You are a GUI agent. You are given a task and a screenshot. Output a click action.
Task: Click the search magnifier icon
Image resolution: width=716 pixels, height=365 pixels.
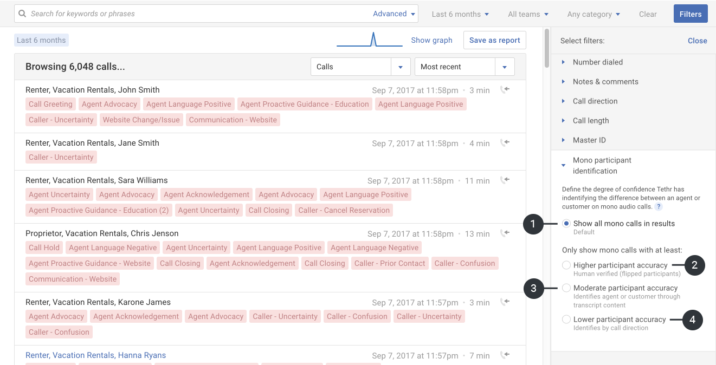pos(22,14)
